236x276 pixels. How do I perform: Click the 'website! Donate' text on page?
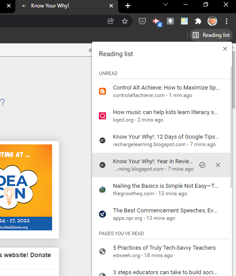pos(27,255)
